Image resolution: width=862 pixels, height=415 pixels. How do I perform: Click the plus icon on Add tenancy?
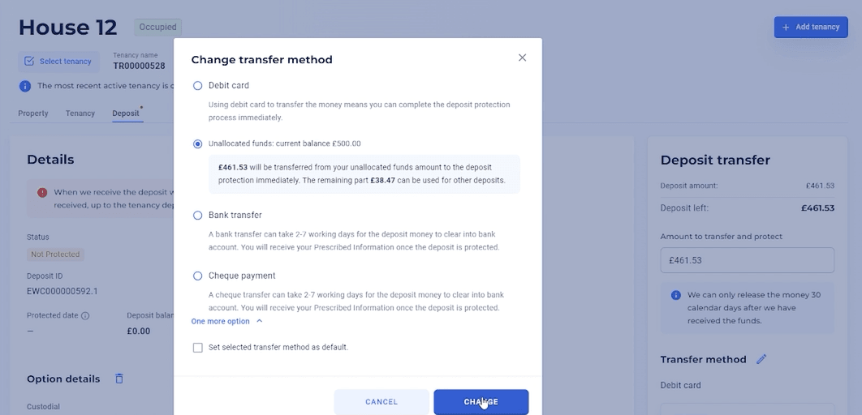click(x=786, y=27)
